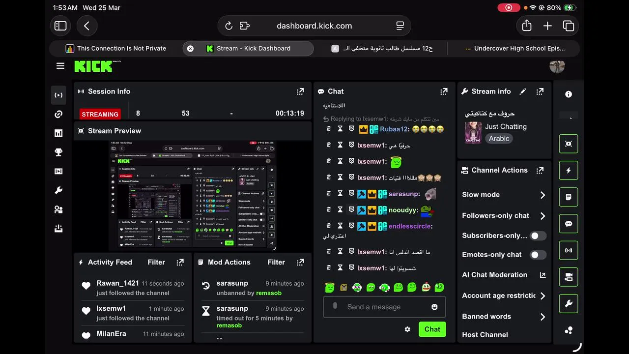Image resolution: width=629 pixels, height=354 pixels.
Task: Open the stream icon in left sidebar
Action: click(58, 95)
